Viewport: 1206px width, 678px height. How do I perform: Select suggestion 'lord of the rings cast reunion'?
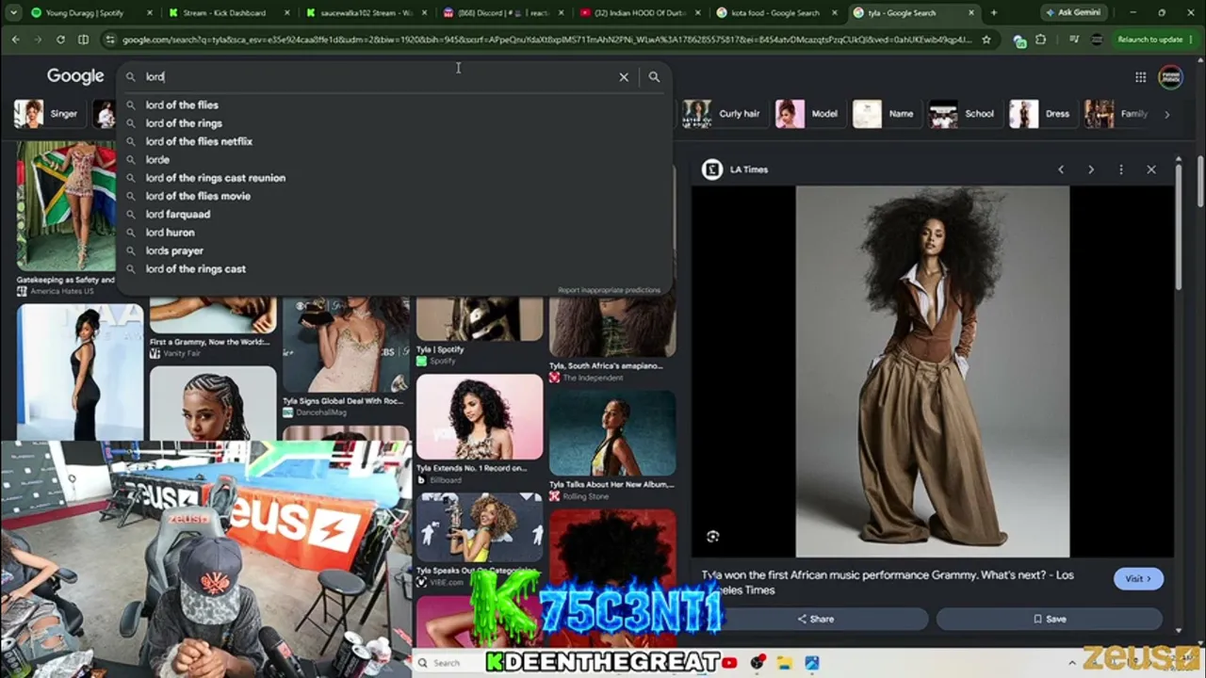point(394,178)
